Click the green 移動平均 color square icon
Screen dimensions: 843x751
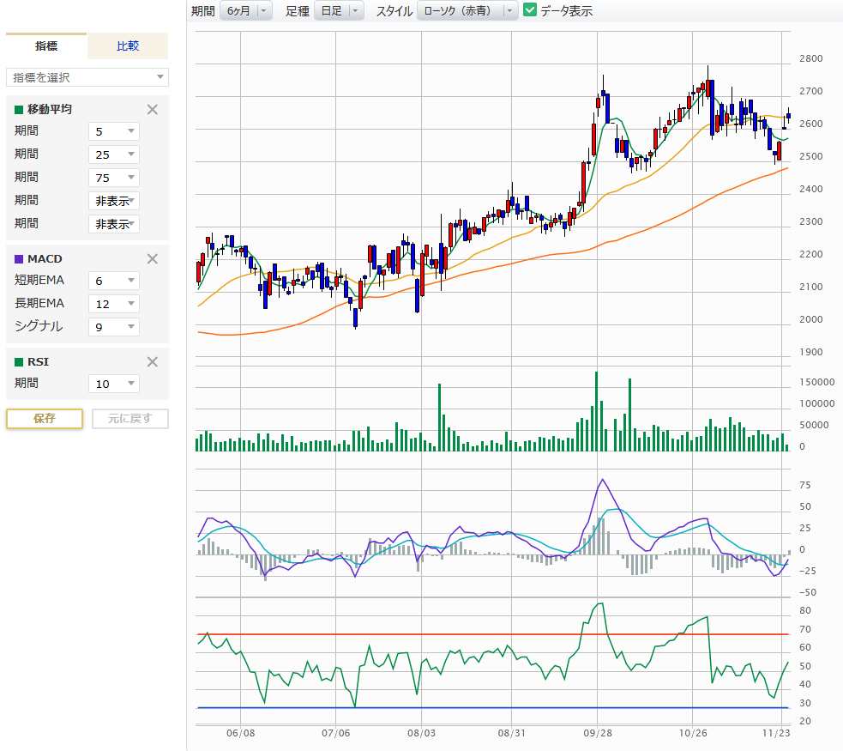click(19, 109)
